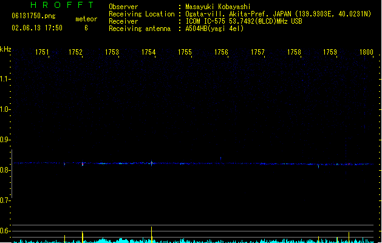This screenshot has height=243, width=382.
Task: Click the meteor count label
Action: click(86, 19)
